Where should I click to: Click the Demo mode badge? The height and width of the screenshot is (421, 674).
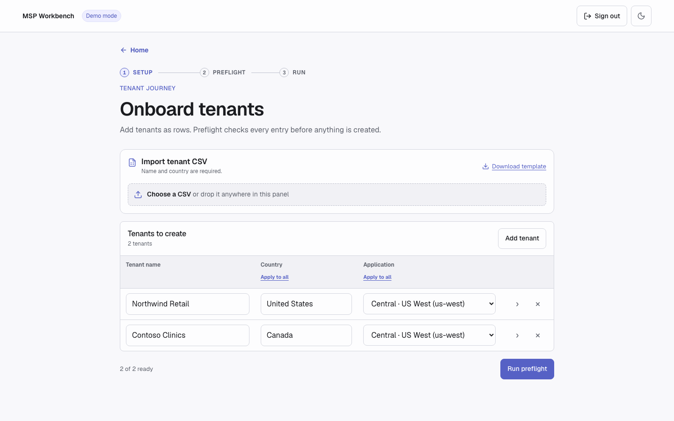[x=102, y=16]
